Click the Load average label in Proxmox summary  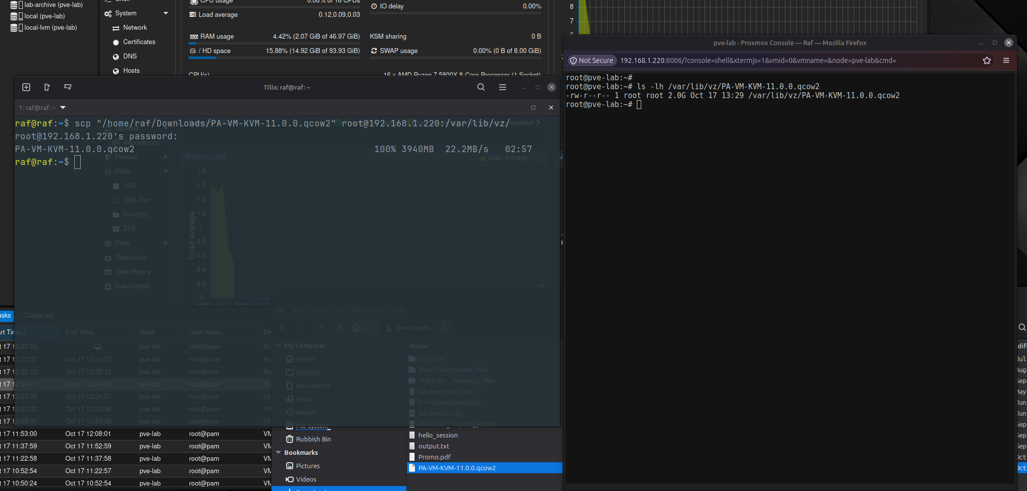point(218,15)
